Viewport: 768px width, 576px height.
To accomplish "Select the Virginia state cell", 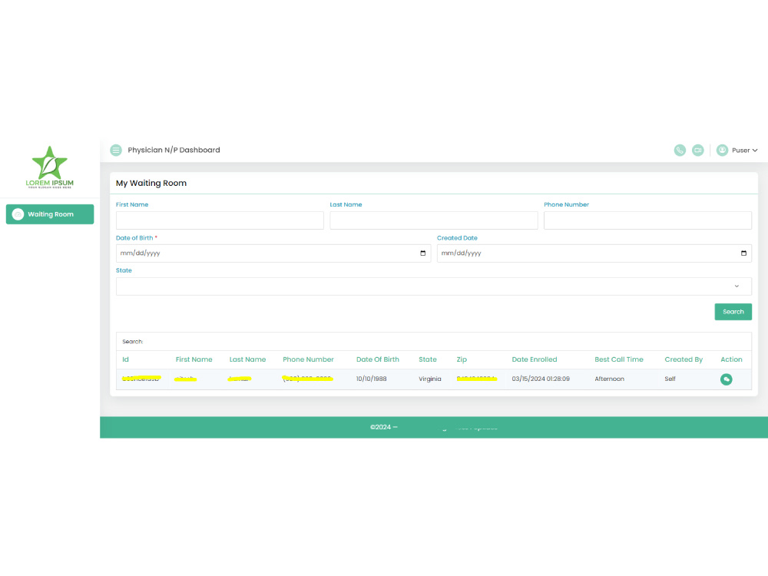I will point(429,379).
